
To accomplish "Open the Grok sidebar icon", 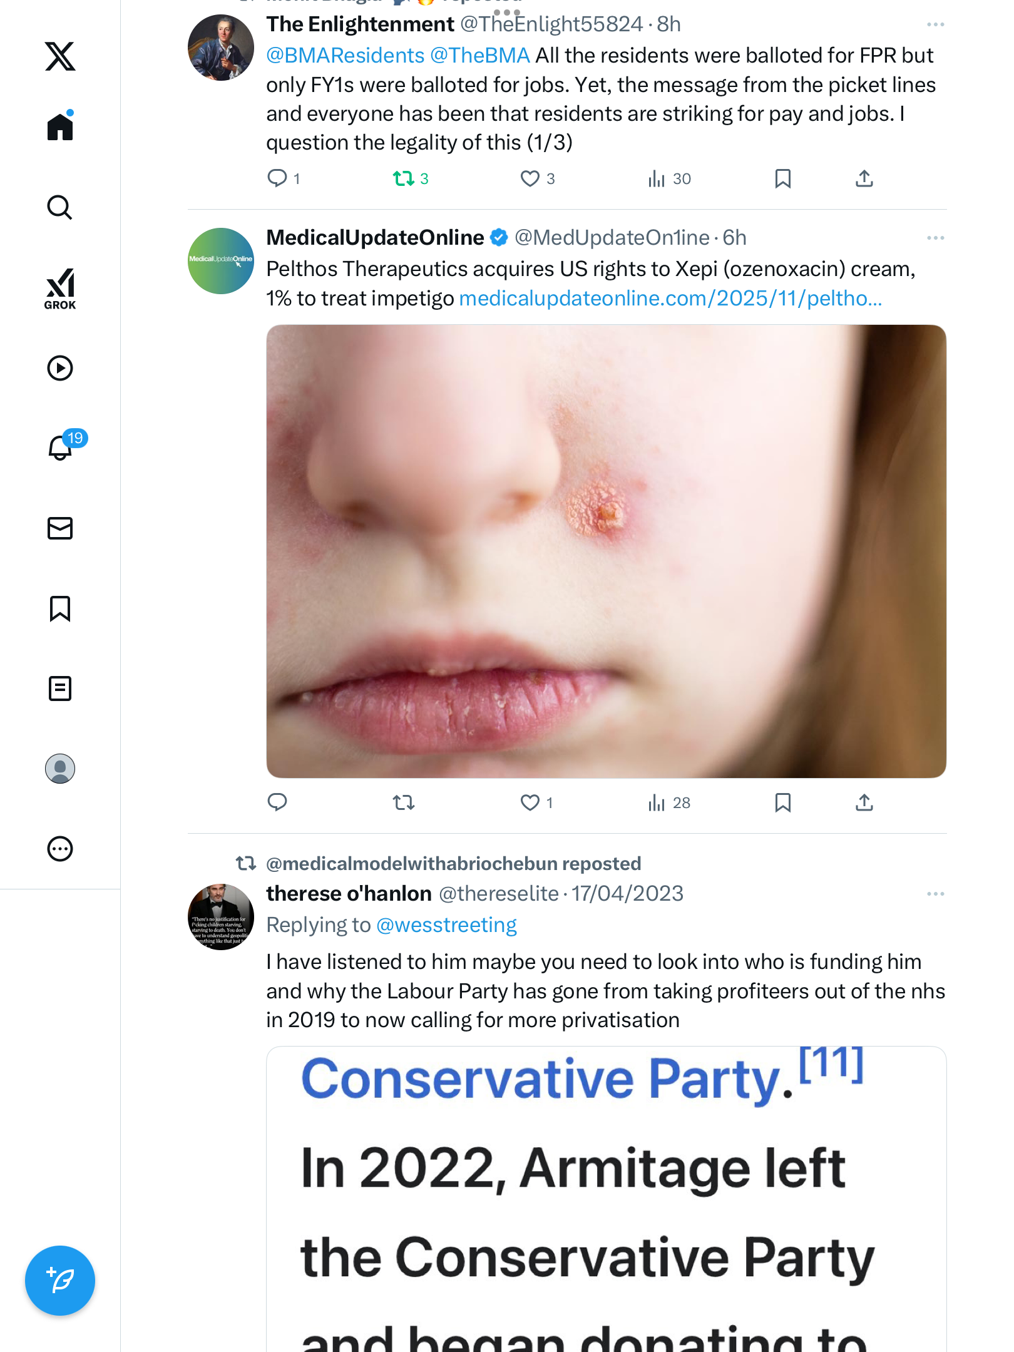I will coord(60,289).
